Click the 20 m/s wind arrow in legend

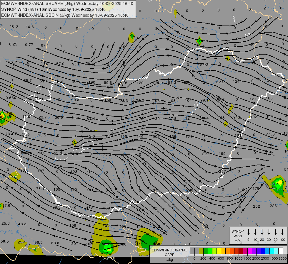pos(262,232)
